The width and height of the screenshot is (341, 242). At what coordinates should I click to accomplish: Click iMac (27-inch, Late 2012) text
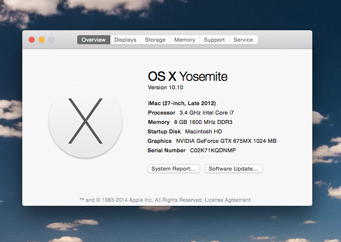(182, 103)
